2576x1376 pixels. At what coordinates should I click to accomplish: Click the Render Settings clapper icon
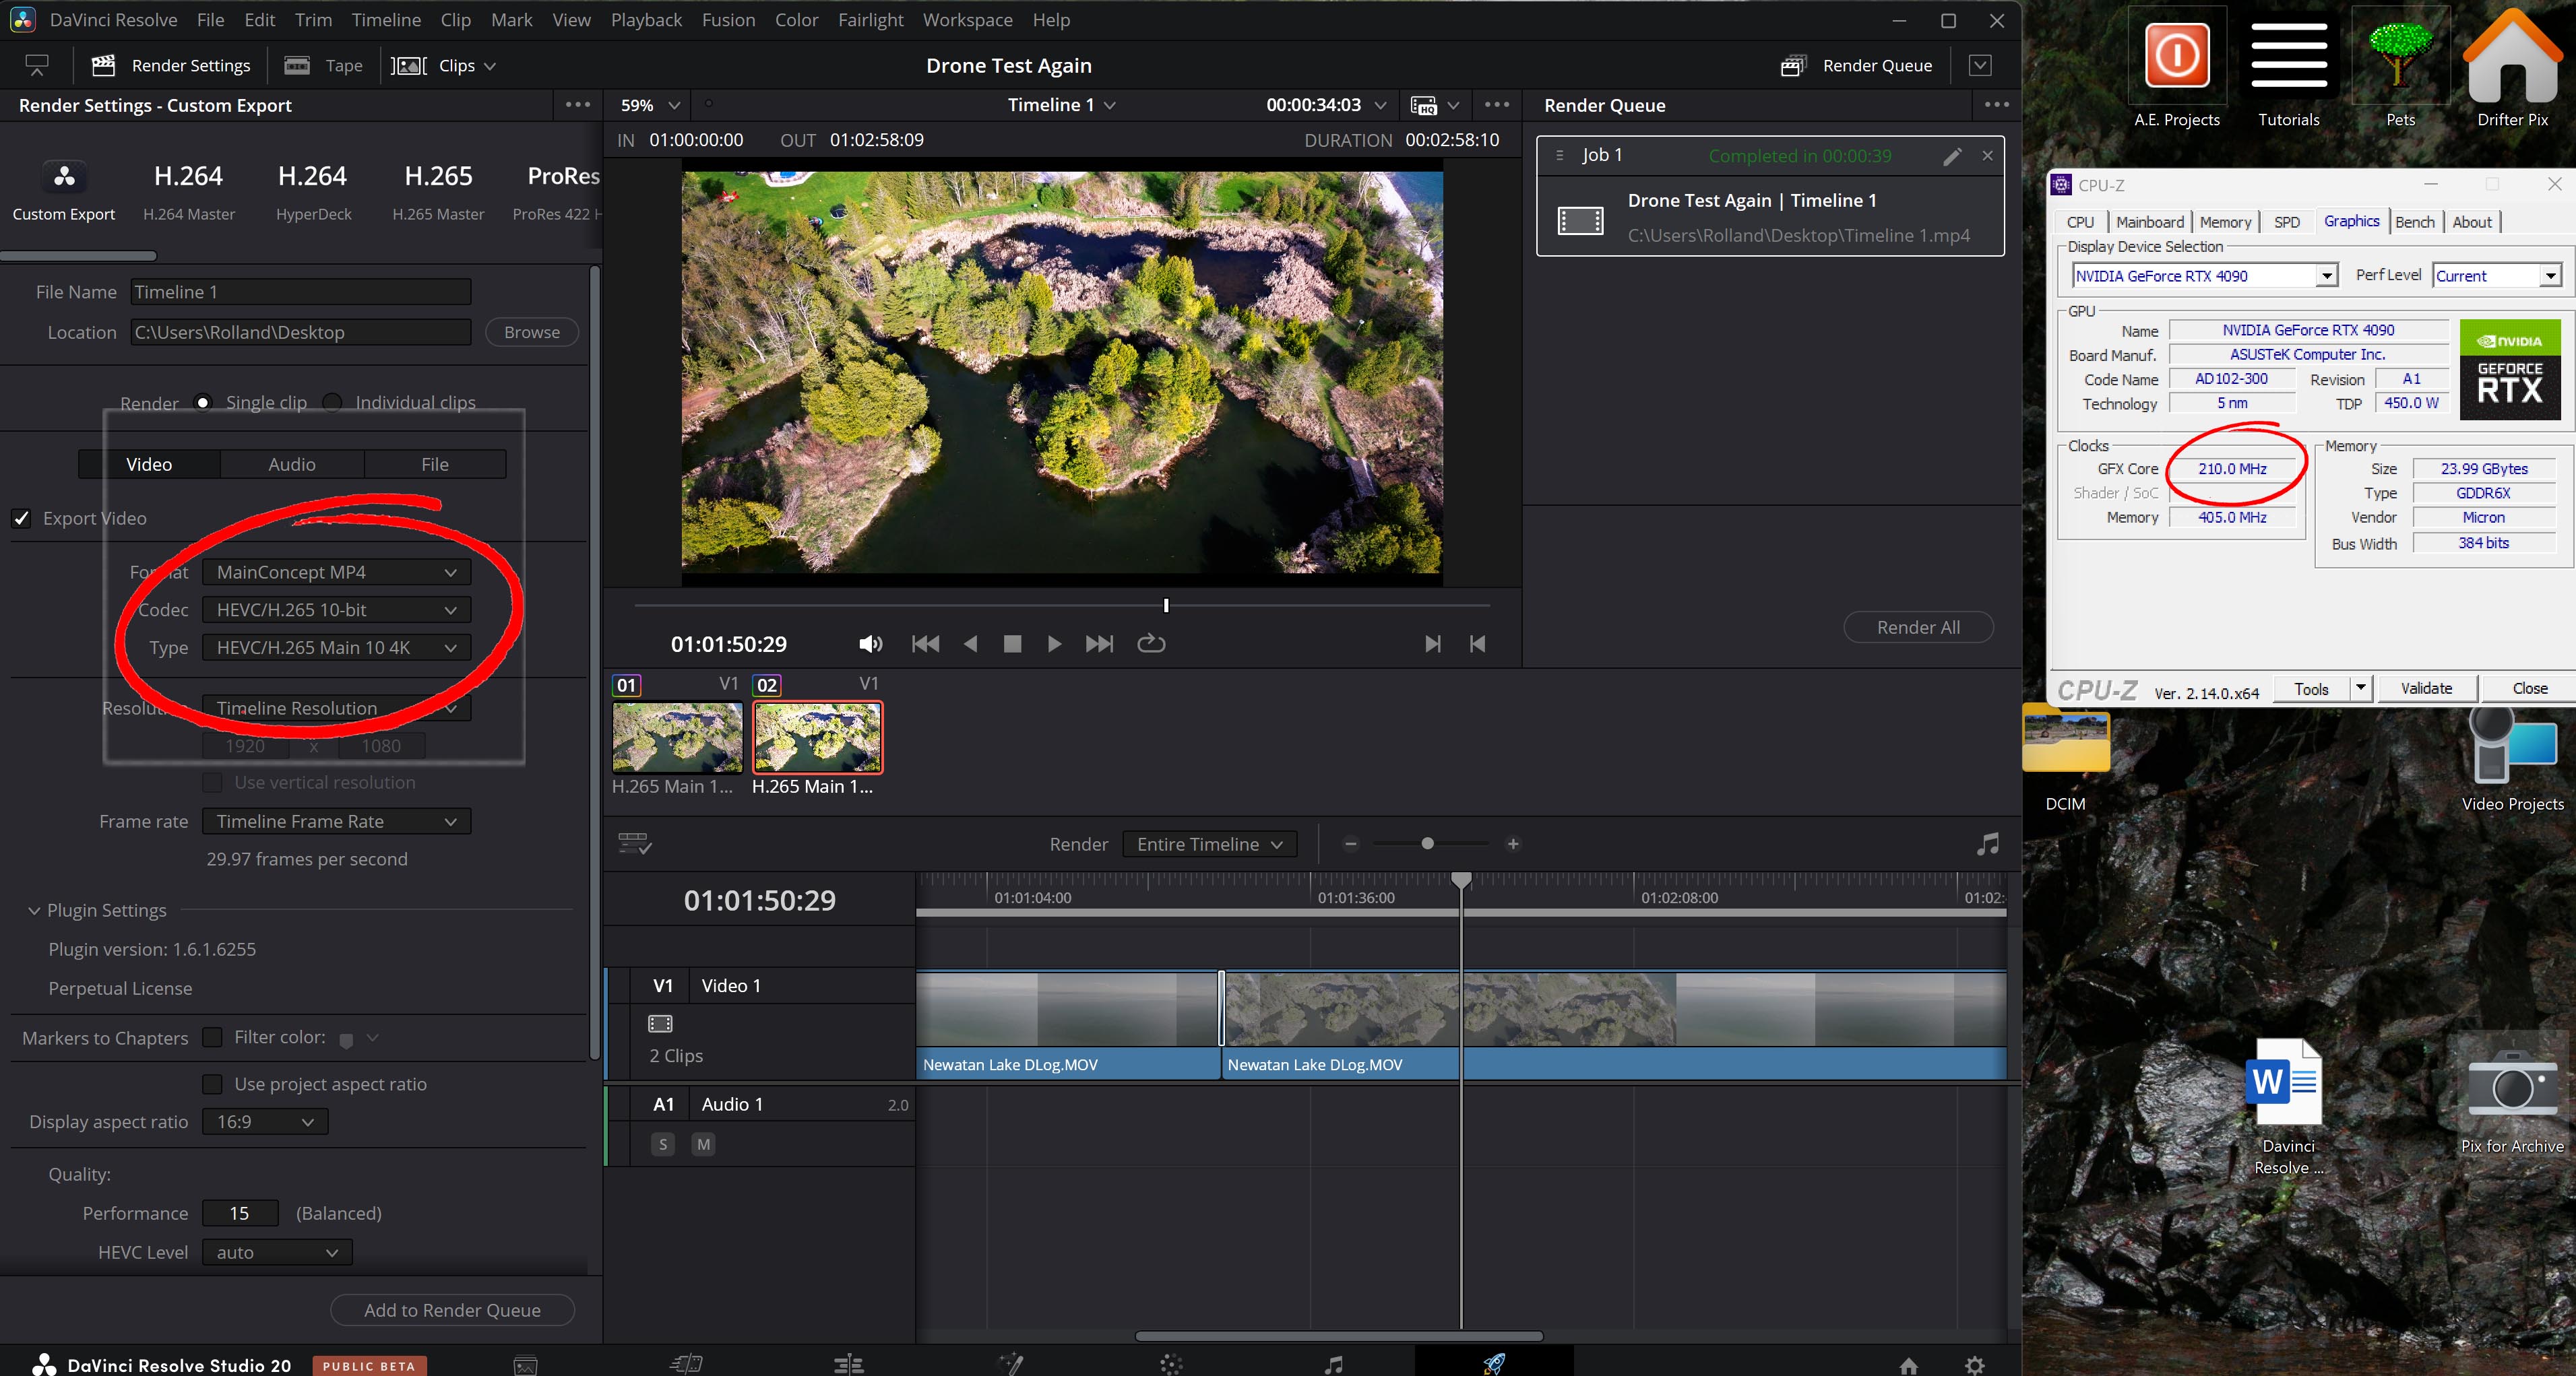pos(103,66)
